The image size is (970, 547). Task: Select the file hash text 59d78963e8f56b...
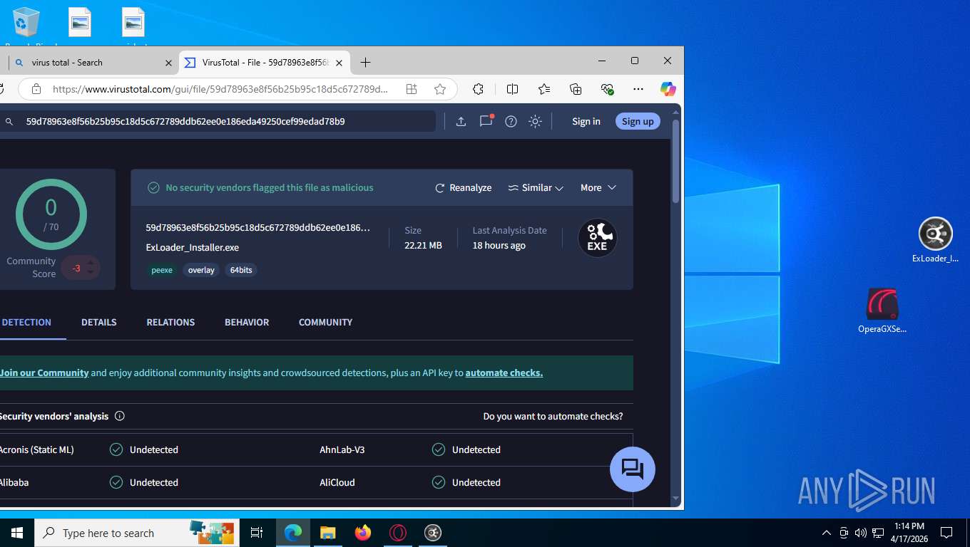[x=258, y=228]
